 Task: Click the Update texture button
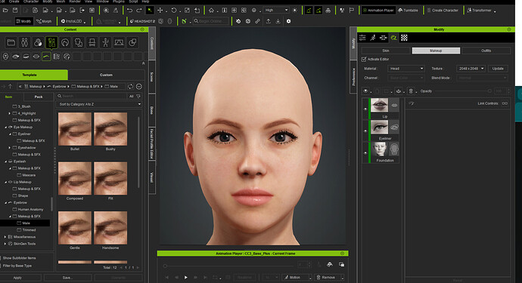coord(498,69)
